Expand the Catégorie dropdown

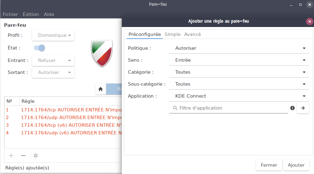tap(239, 72)
